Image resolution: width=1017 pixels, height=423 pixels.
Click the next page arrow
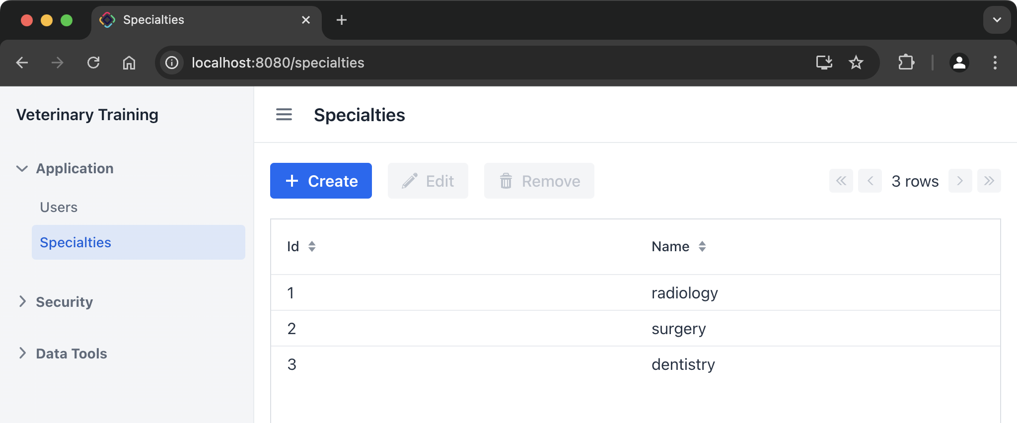[960, 181]
